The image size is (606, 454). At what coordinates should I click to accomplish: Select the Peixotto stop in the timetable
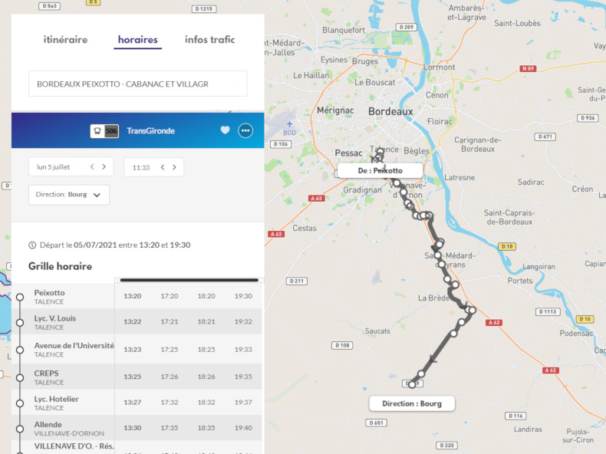(50, 293)
